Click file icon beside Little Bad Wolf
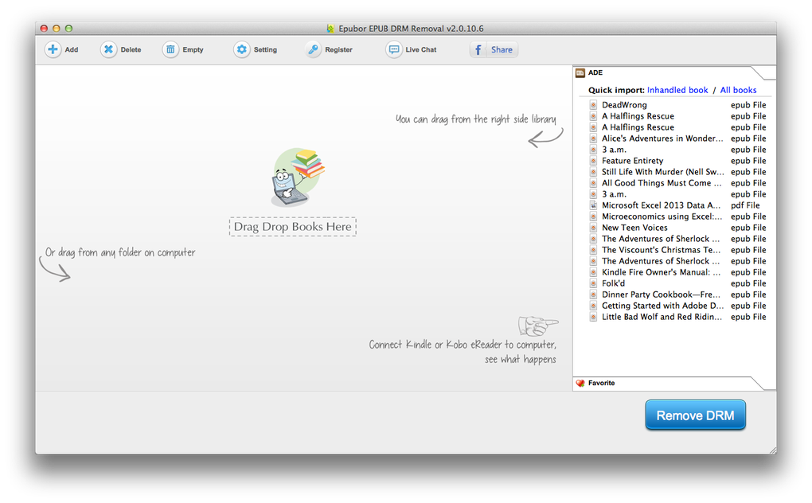812x503 pixels. pyautogui.click(x=593, y=318)
